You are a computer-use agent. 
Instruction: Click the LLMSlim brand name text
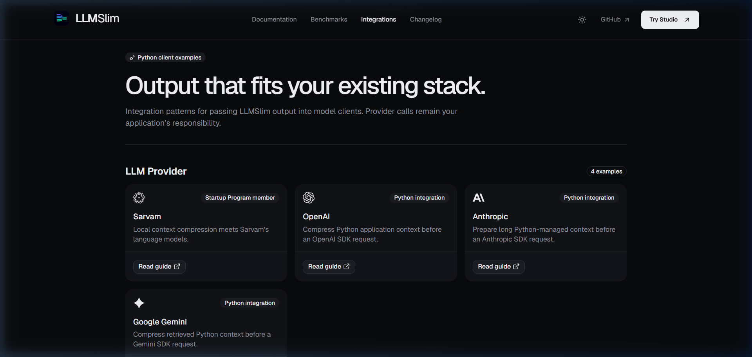97,18
